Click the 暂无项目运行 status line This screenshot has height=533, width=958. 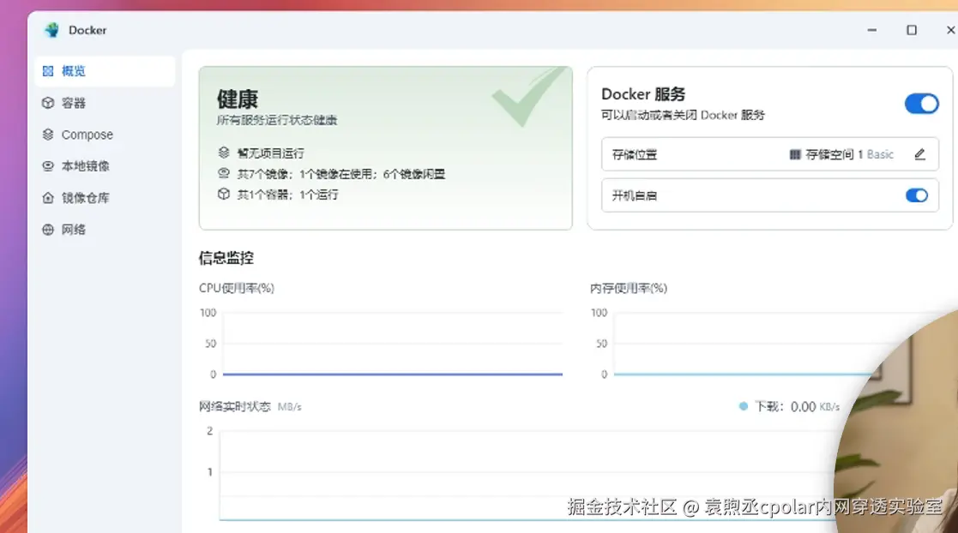(271, 153)
